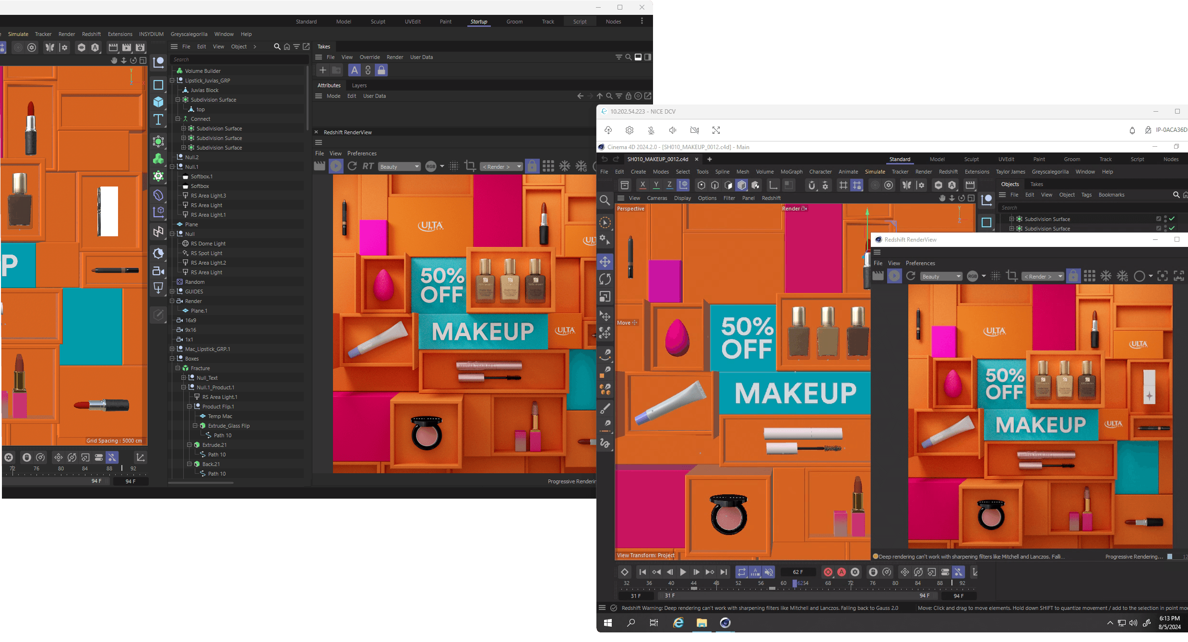The height and width of the screenshot is (642, 1188).
Task: Switch to the Layers tab
Action: pos(359,85)
